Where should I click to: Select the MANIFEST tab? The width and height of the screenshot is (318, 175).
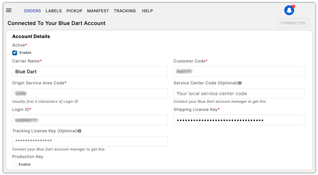98,11
